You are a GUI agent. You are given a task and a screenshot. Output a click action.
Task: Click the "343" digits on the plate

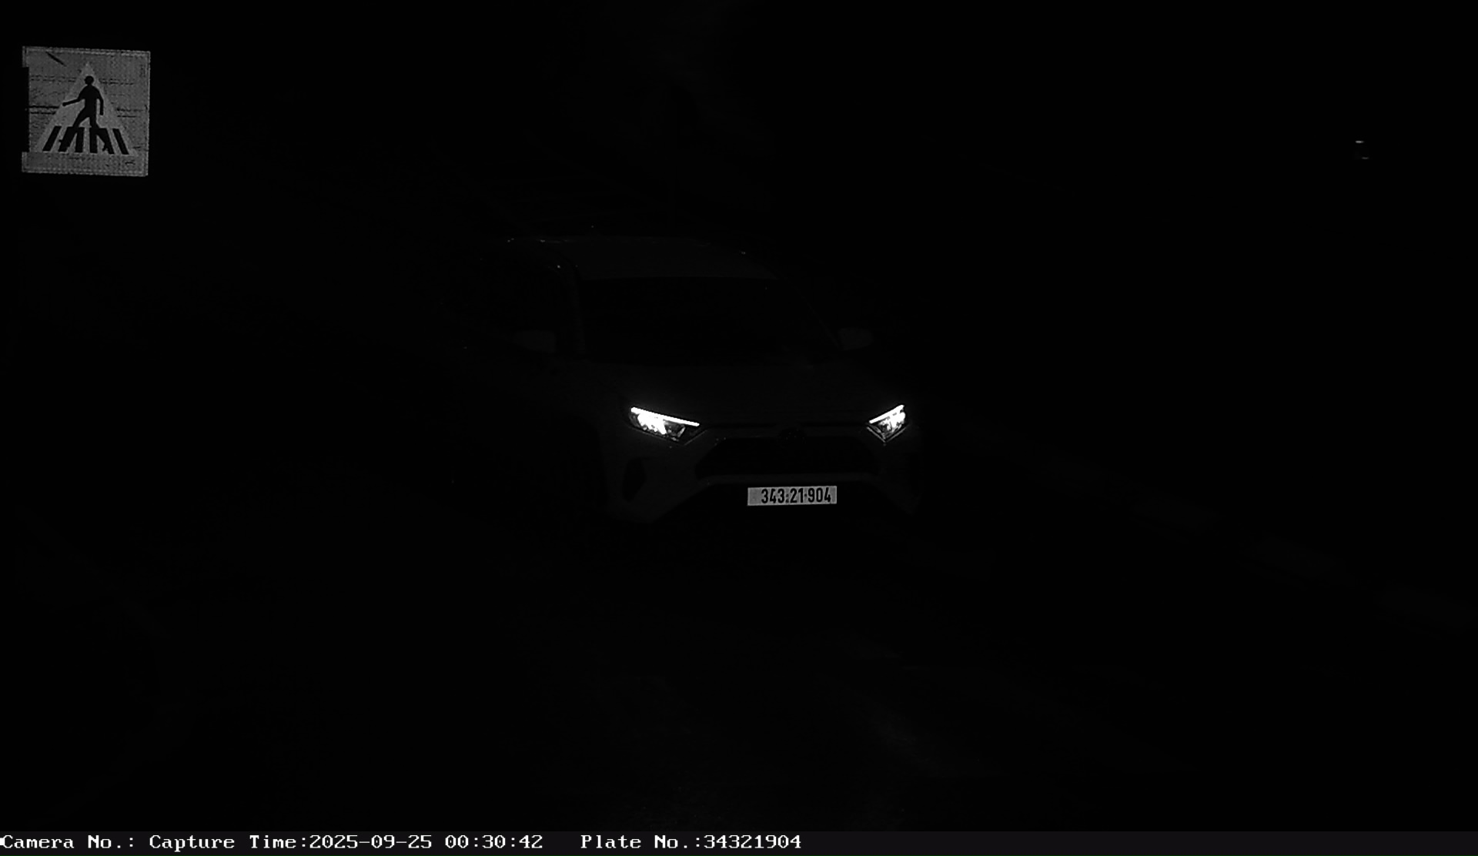click(771, 497)
